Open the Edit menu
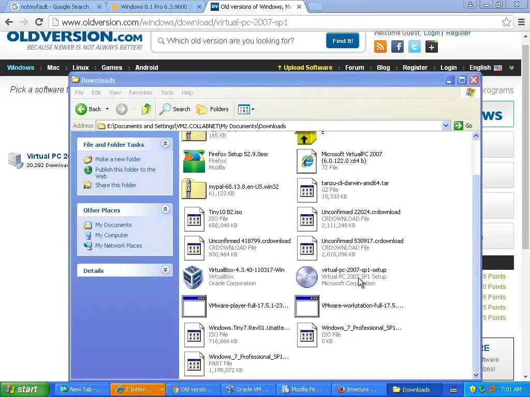The height and width of the screenshot is (397, 530). (96, 93)
